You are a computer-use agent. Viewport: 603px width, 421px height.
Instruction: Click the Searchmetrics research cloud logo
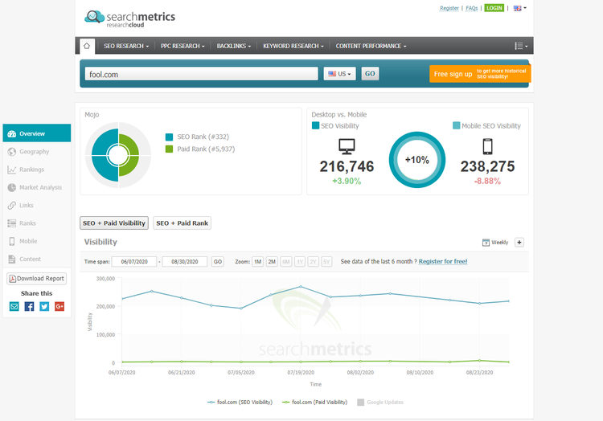129,18
